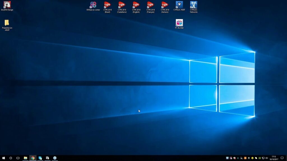
Task: Open the StruBIM Design desktop shortcut
Action: pos(7,5)
